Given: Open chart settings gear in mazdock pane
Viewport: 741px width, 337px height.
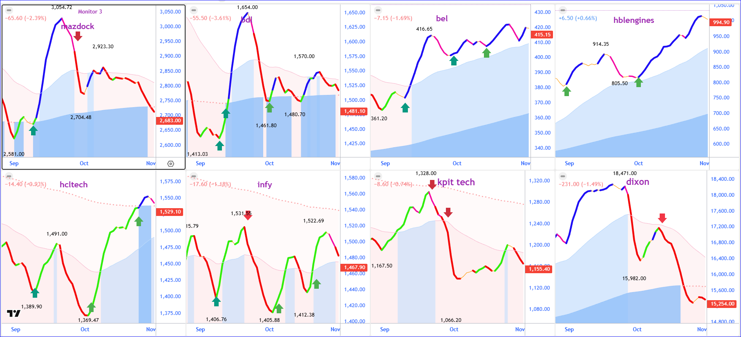Looking at the screenshot, I should (x=171, y=164).
